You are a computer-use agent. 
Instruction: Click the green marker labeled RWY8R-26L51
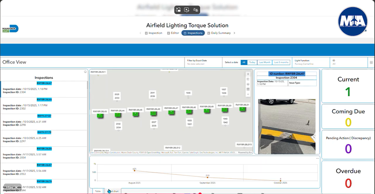pyautogui.click(x=242, y=109)
